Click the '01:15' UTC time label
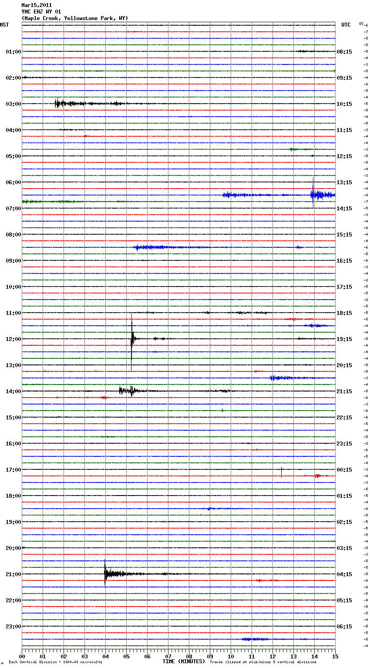The height and width of the screenshot is (668, 370). click(x=344, y=496)
